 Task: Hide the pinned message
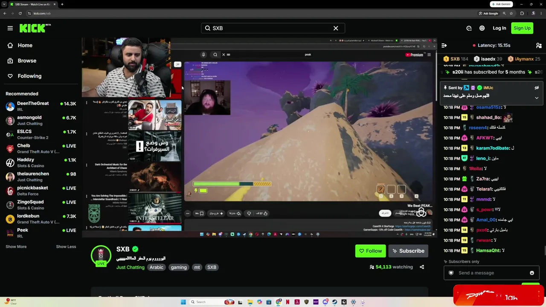pos(537,88)
